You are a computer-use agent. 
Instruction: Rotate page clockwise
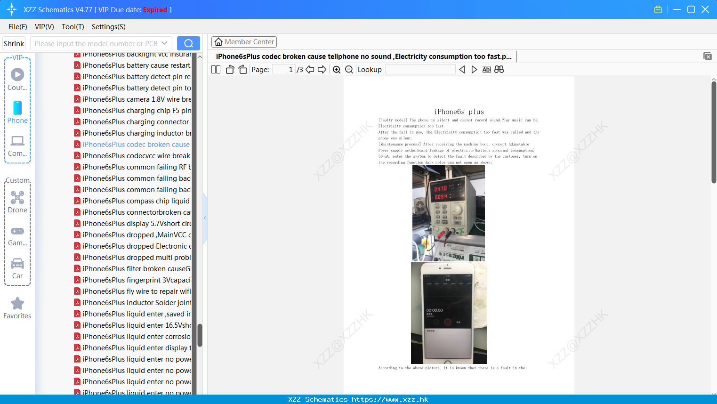242,70
